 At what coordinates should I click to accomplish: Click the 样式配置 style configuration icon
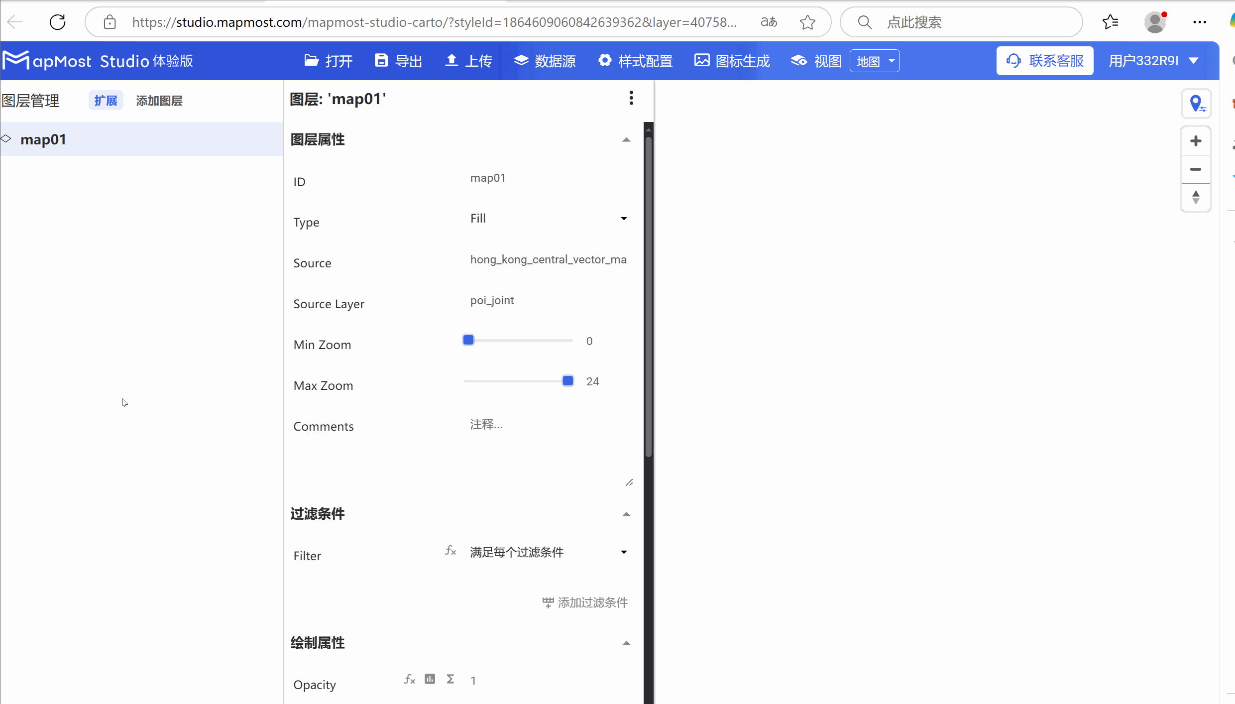pos(604,60)
